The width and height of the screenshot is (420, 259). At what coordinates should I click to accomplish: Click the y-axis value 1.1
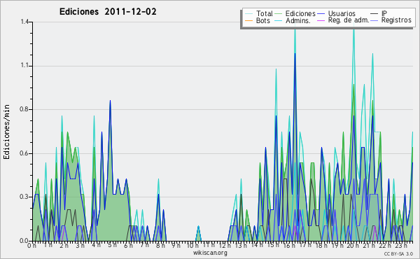[24, 66]
